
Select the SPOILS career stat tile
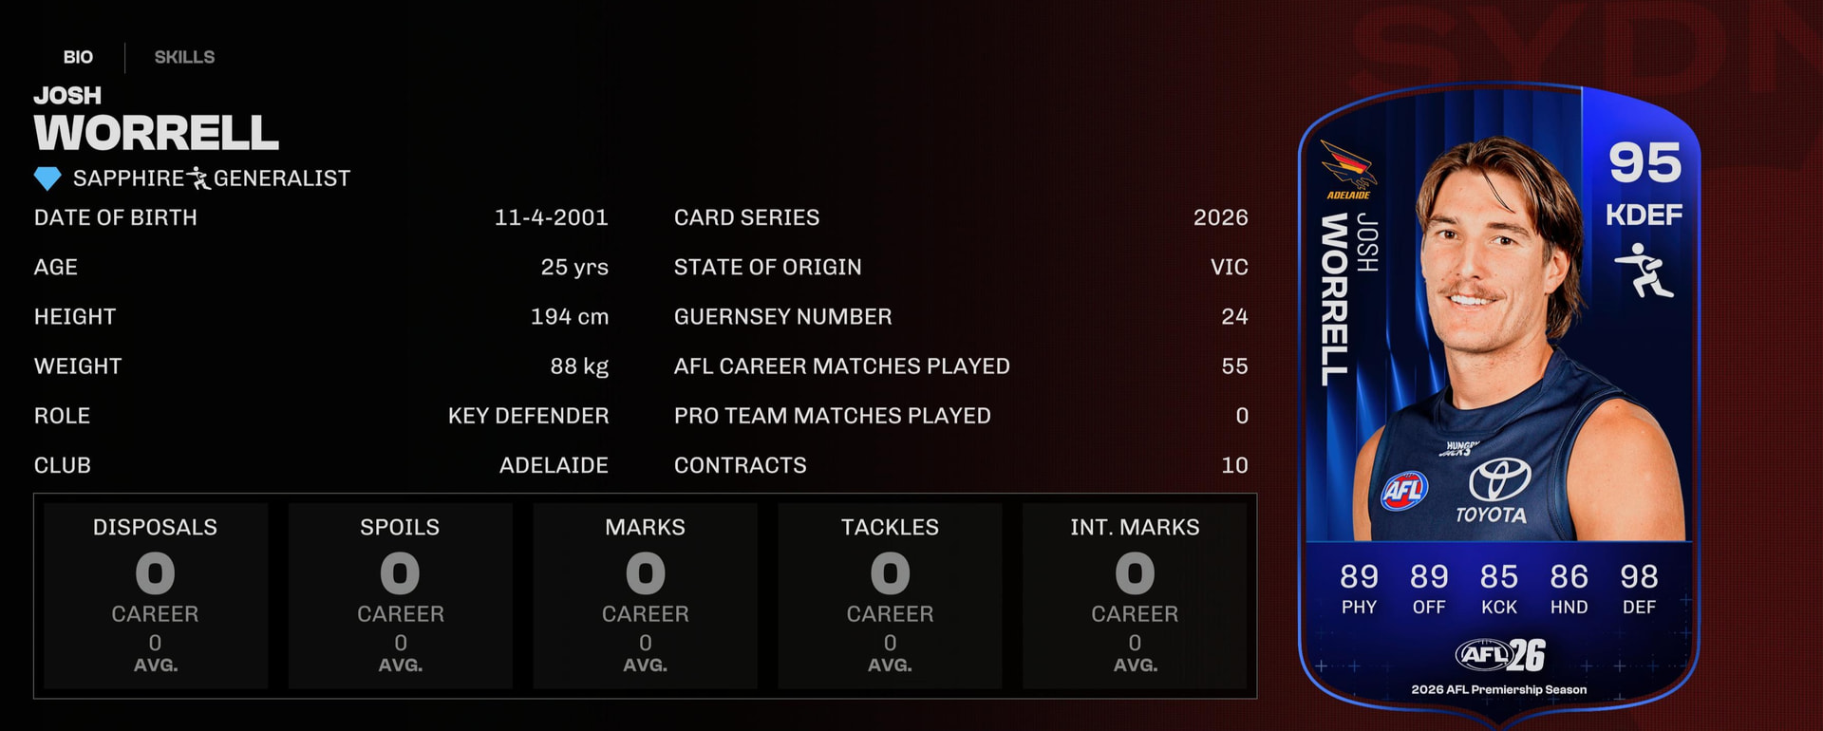(x=400, y=595)
